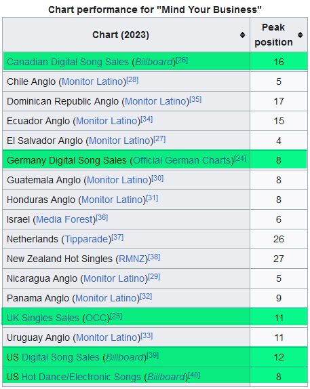
Task: Open Monitor Latino link in El Salvador row
Action: pyautogui.click(x=119, y=141)
